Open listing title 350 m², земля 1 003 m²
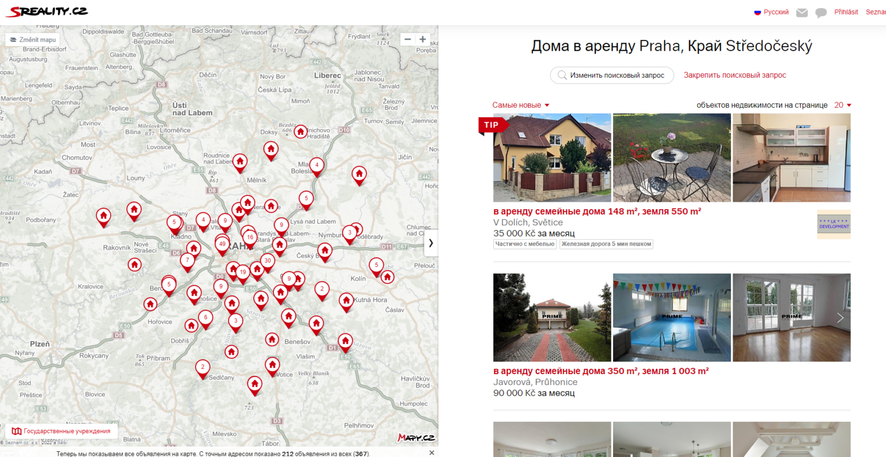Screen dimensions: 886x457 tap(601, 371)
